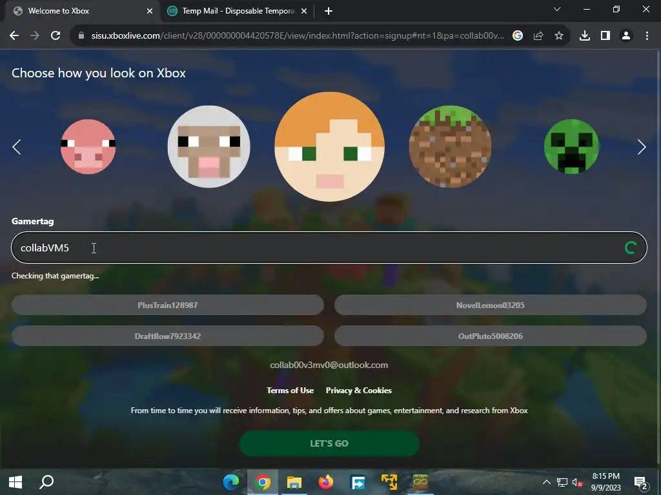Screen dimensions: 661x495
Task: Share this page via share icon
Action: (x=538, y=36)
